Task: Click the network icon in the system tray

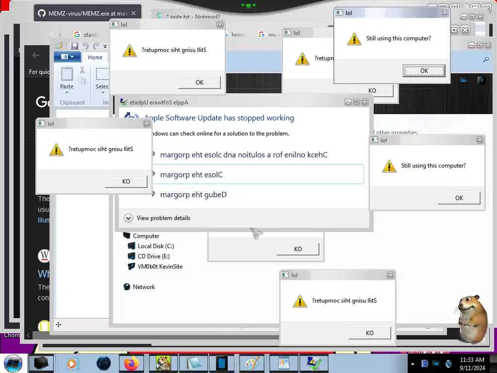Action: tap(436, 363)
